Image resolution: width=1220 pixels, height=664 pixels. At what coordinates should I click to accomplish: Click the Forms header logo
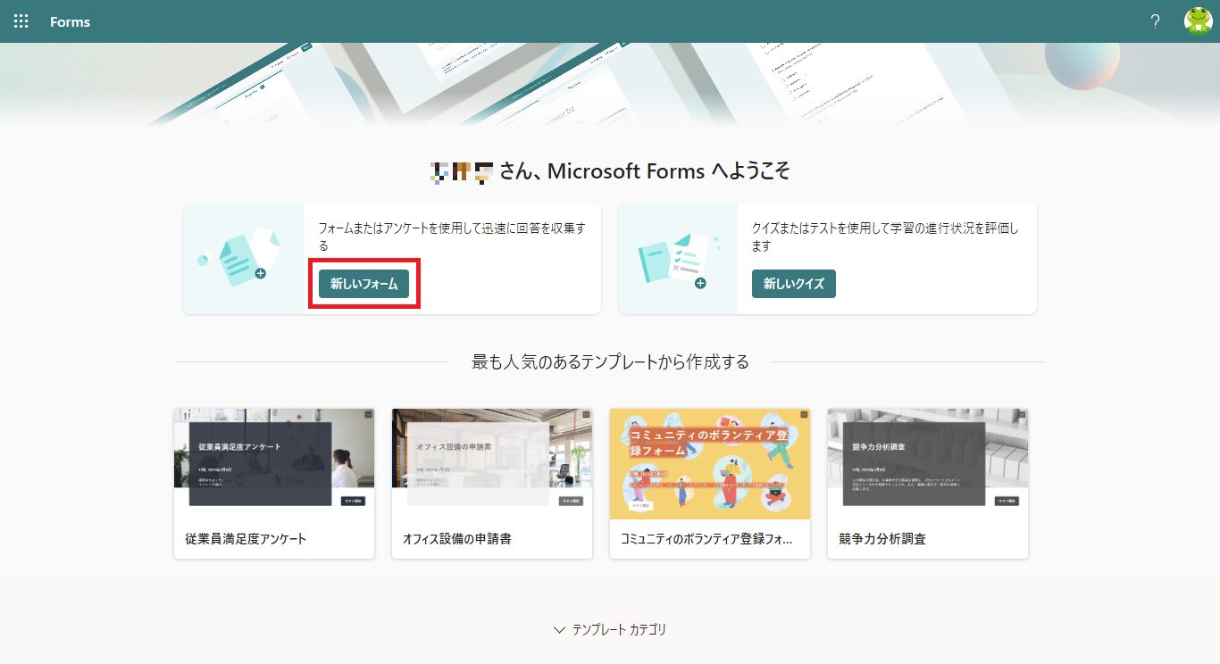[70, 21]
